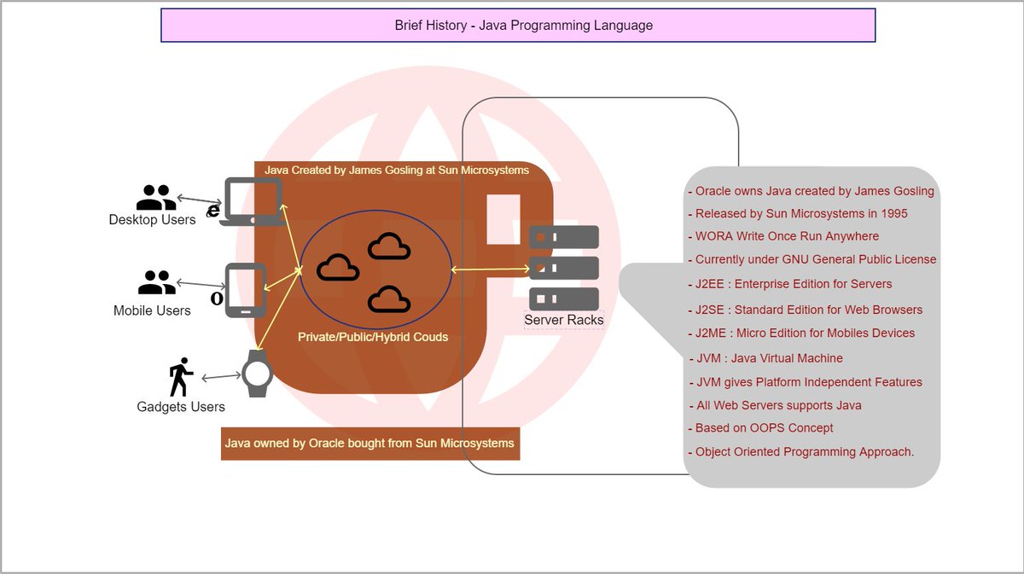Click the Private/Public/Hybrid Couds label
The image size is (1024, 574).
tap(373, 337)
